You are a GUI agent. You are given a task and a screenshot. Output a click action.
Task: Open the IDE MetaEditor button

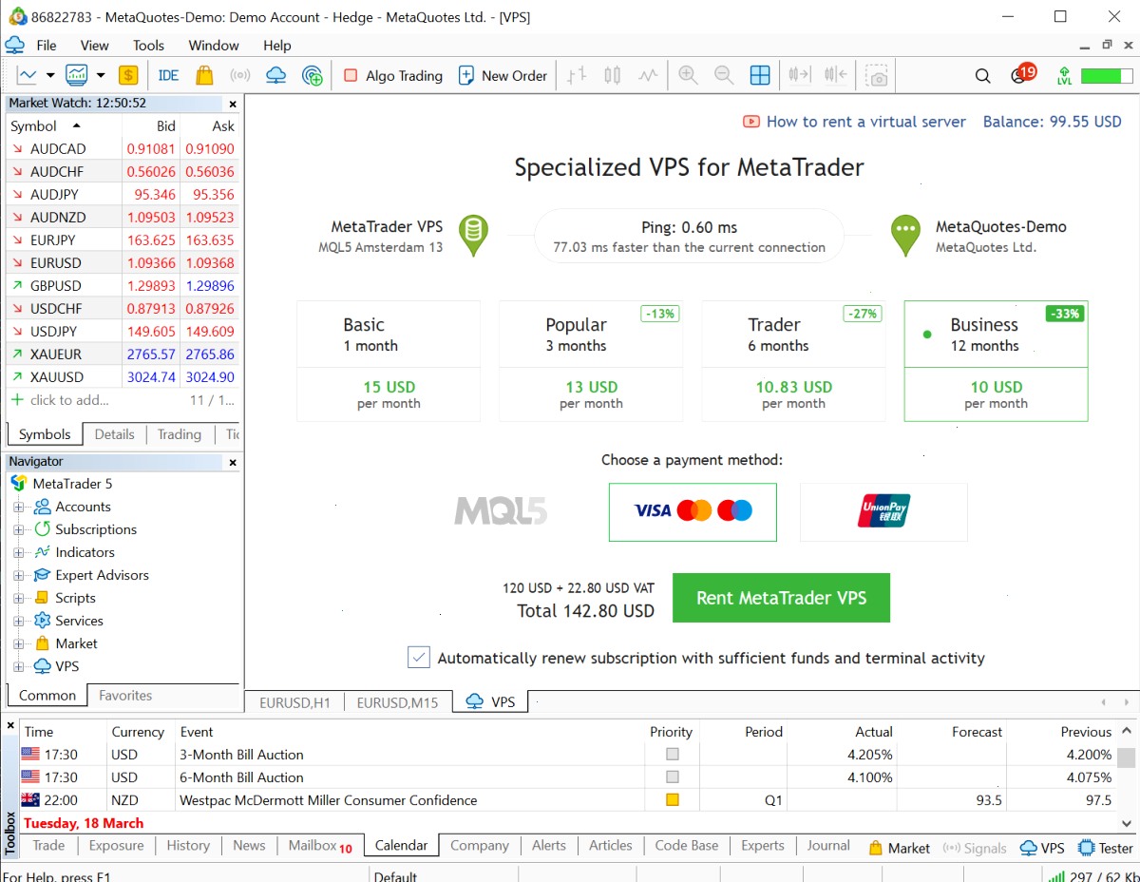(168, 75)
